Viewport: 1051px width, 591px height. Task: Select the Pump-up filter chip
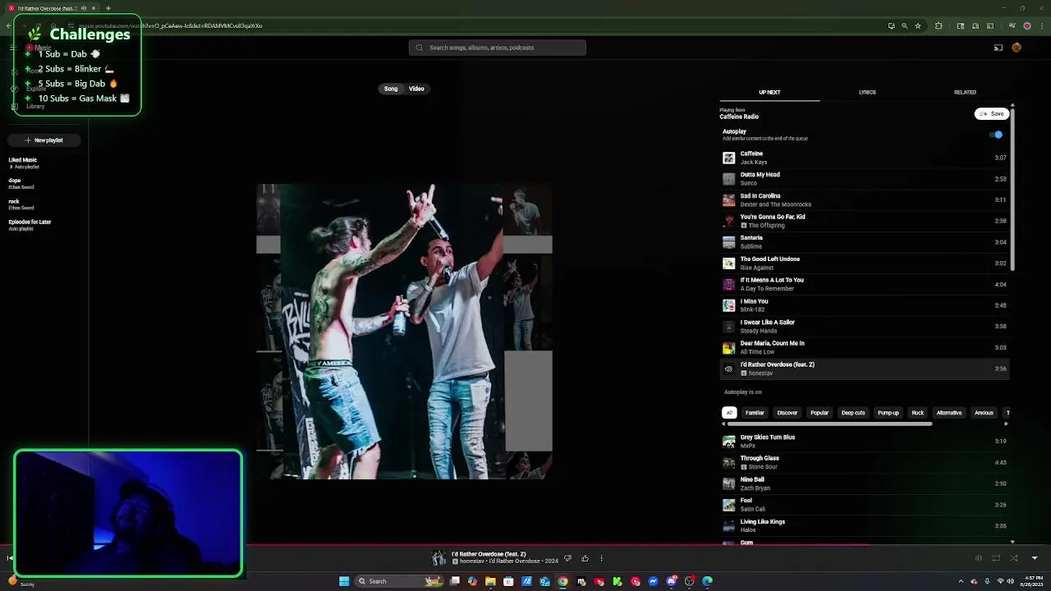(888, 413)
